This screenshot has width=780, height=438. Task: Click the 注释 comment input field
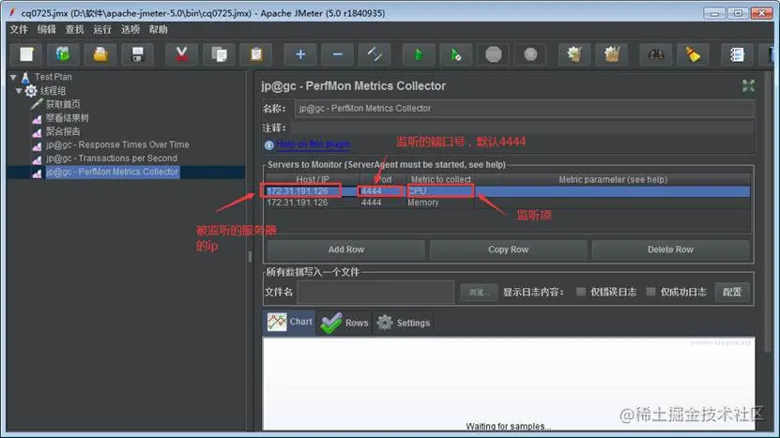coord(522,128)
